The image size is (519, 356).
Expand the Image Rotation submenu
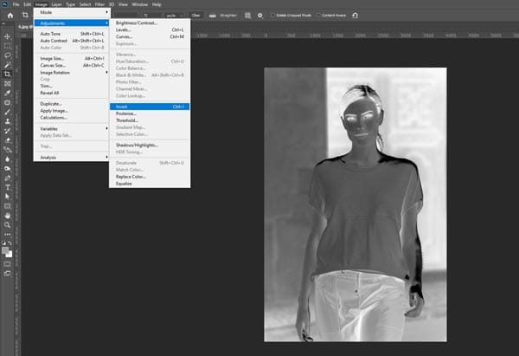pos(72,72)
